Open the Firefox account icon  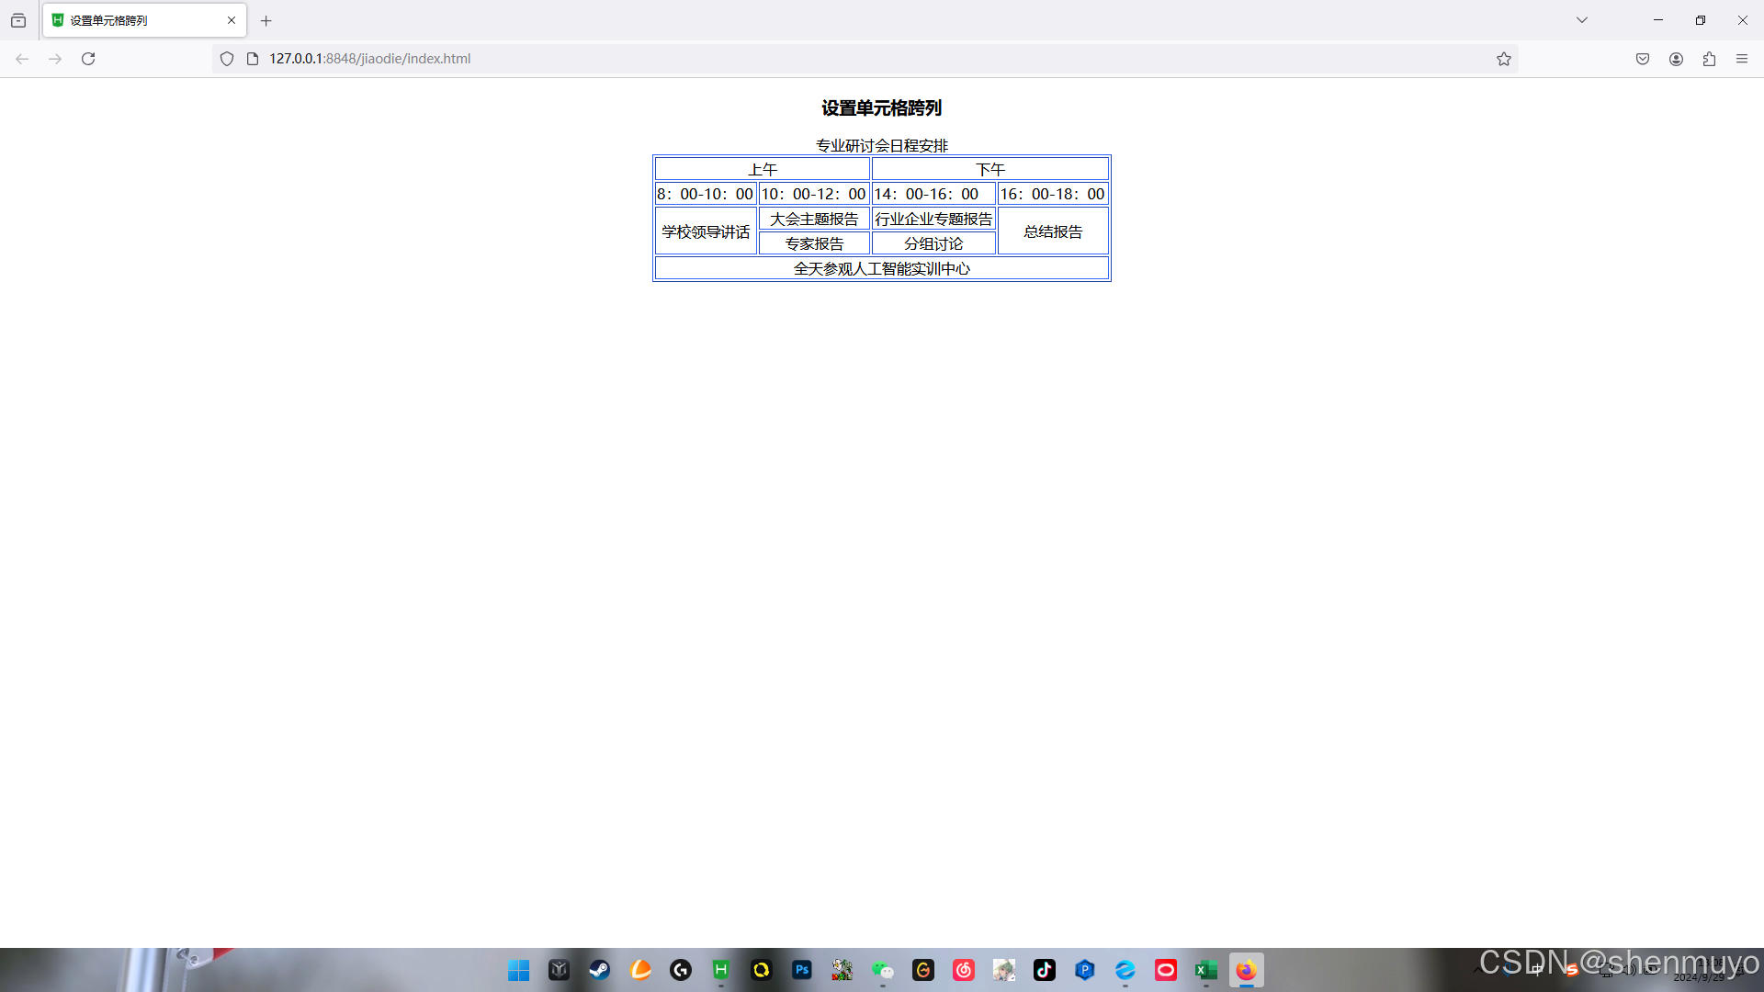click(1676, 59)
